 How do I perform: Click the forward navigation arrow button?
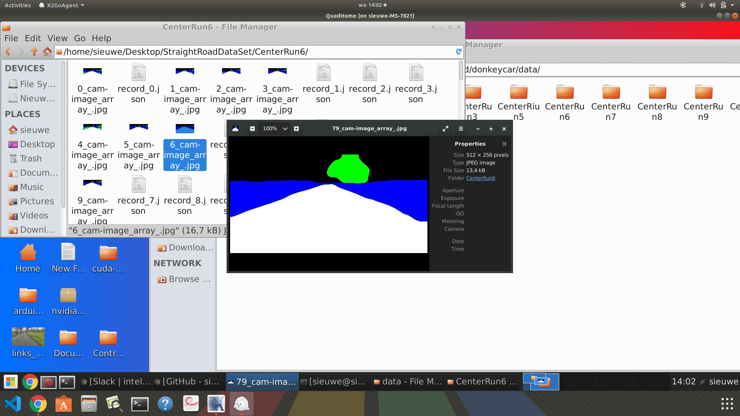click(21, 51)
